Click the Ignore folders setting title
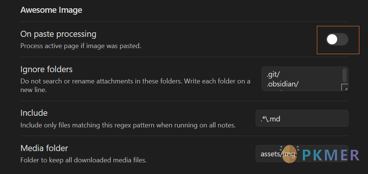This screenshot has height=174, width=368. [x=47, y=70]
